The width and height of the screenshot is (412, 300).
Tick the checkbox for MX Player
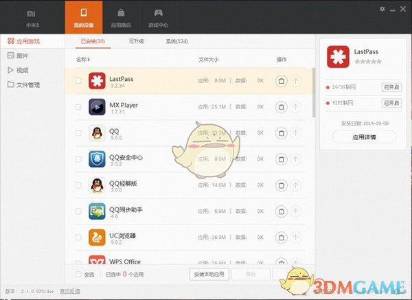(x=78, y=107)
